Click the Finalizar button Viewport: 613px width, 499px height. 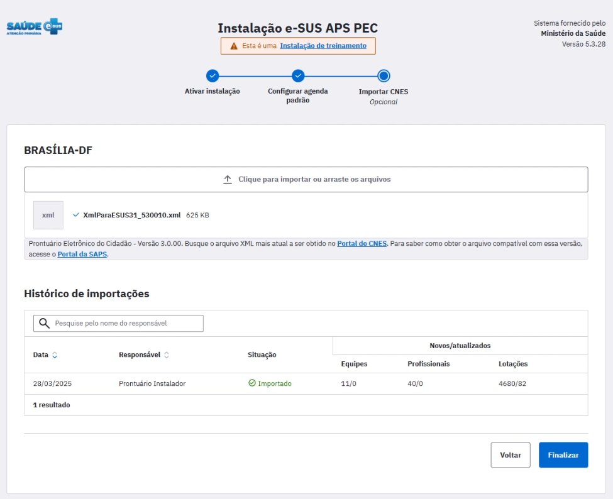[x=563, y=455]
